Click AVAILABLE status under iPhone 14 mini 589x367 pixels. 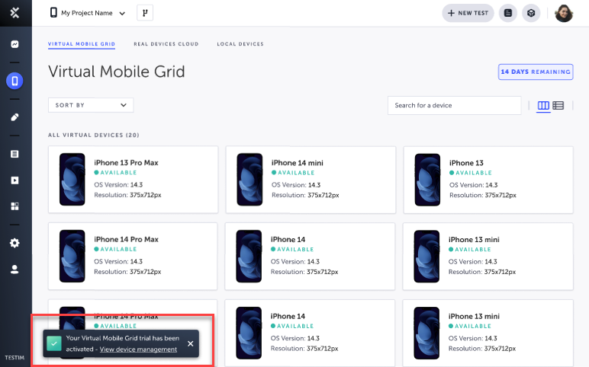293,173
